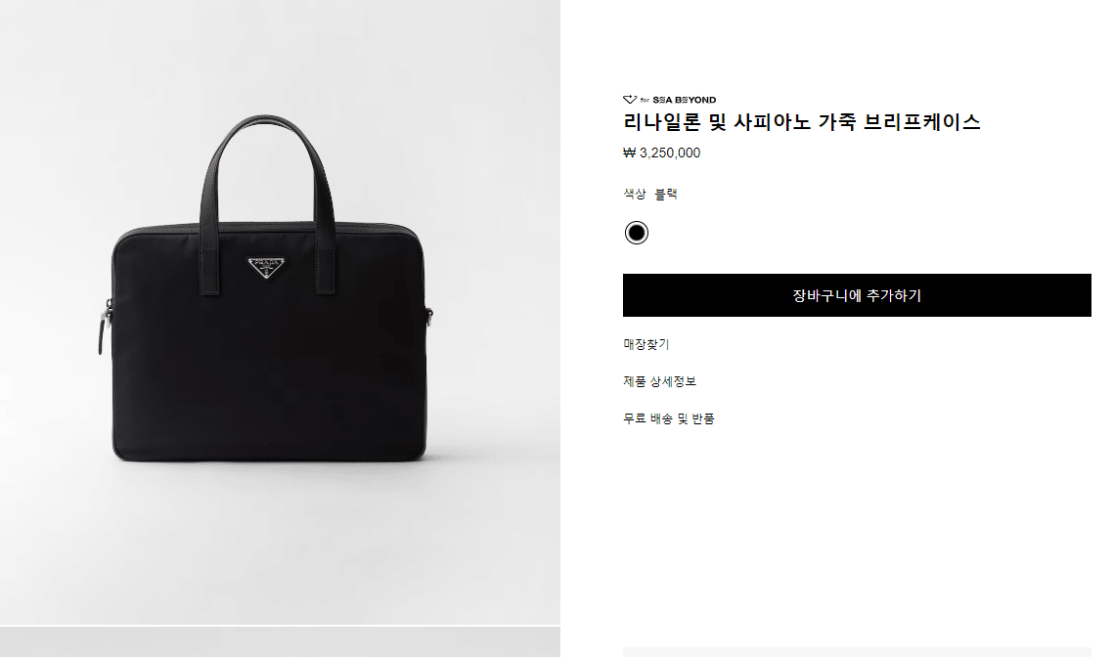The width and height of the screenshot is (1113, 657).
Task: Click the 장바구니에 추가하기 button
Action: [x=857, y=295]
